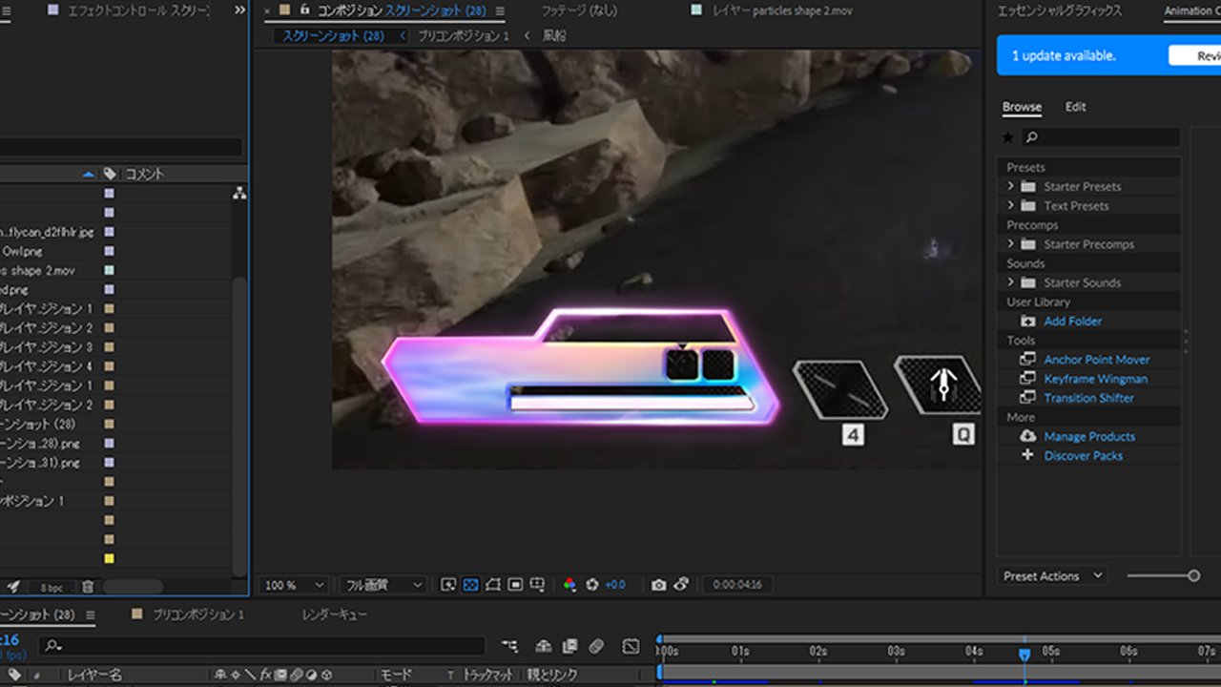Click the show channel RGB icon
The width and height of the screenshot is (1221, 687).
tap(569, 585)
